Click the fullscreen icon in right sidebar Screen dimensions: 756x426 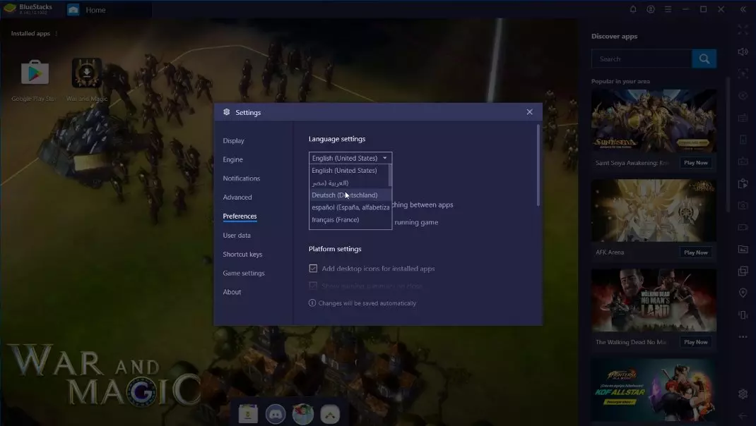[x=743, y=30]
